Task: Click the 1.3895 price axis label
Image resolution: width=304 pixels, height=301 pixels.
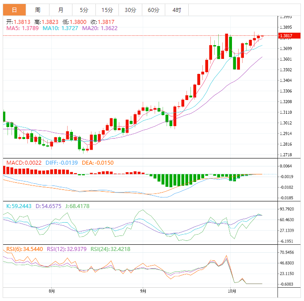Action: click(x=286, y=27)
